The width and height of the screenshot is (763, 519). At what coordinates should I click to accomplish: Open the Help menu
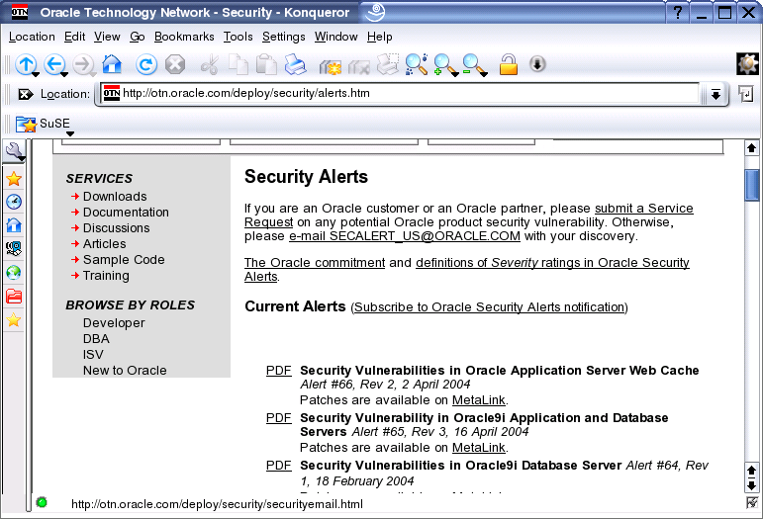[380, 37]
